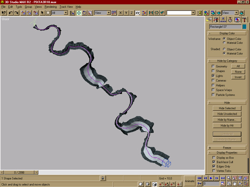Restrict transform to XY plane

(x=137, y=13)
